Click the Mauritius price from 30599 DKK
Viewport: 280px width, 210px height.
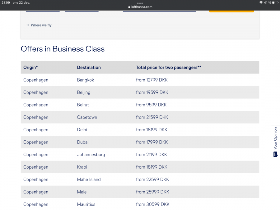[152, 204]
